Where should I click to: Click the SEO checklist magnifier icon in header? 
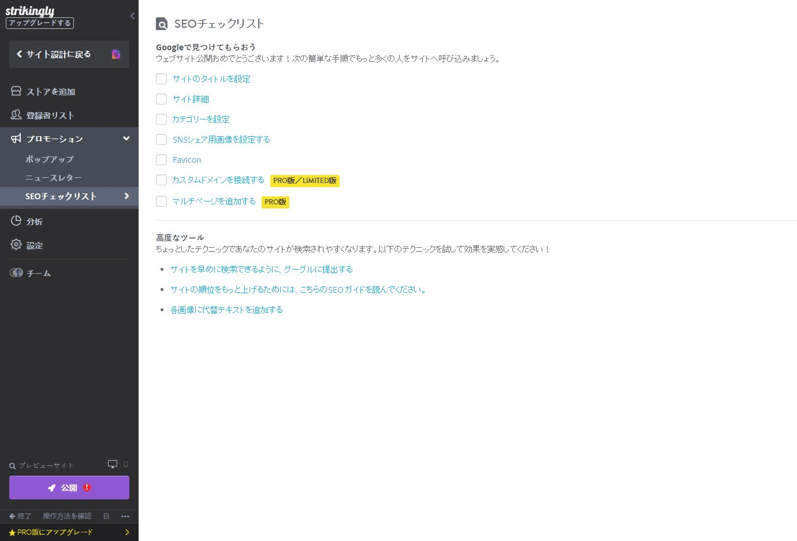pos(161,24)
